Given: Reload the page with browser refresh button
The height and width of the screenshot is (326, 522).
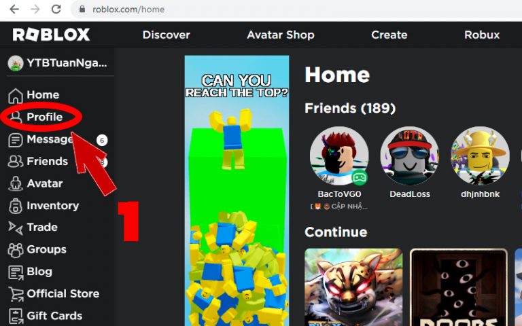Looking at the screenshot, I should coord(56,10).
